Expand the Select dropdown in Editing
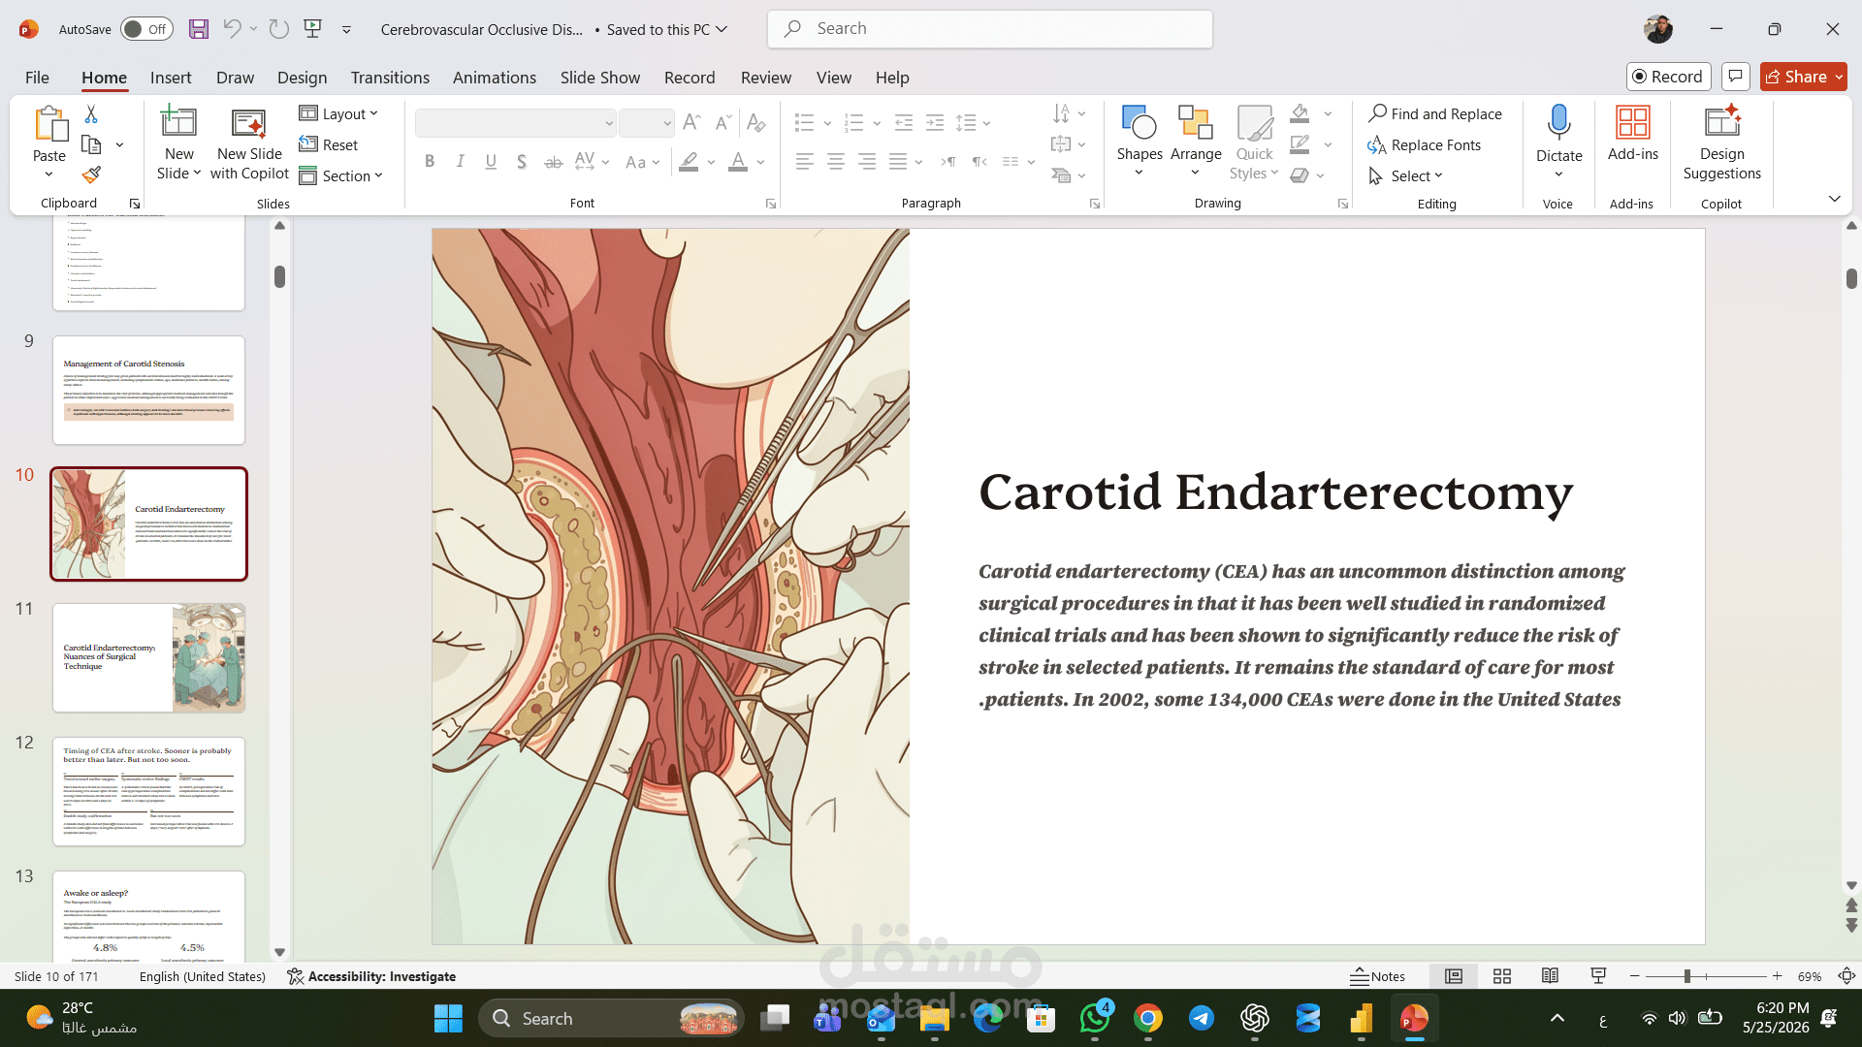 click(x=1406, y=175)
